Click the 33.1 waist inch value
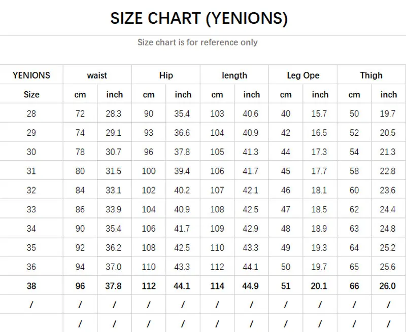 coord(114,191)
